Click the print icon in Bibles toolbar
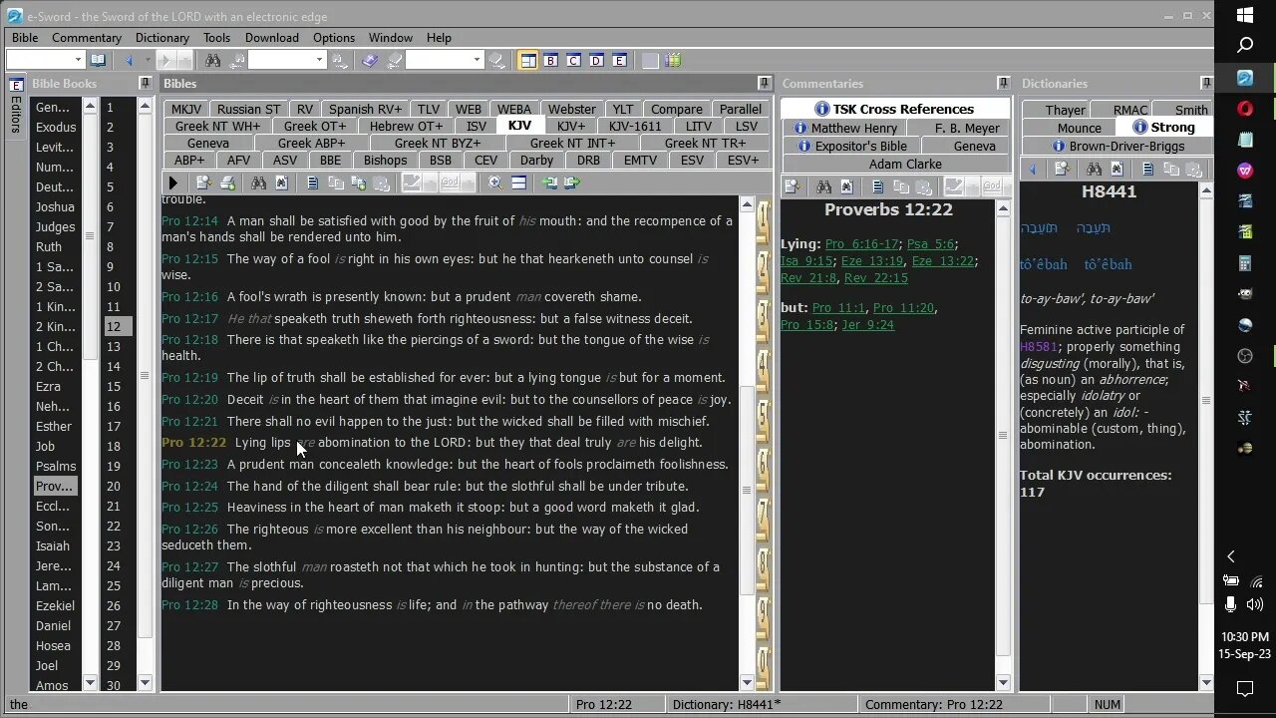The width and height of the screenshot is (1276, 718). [228, 182]
